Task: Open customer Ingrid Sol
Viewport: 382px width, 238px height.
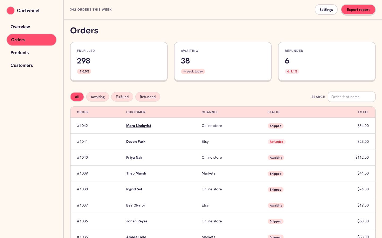Action: pos(134,189)
